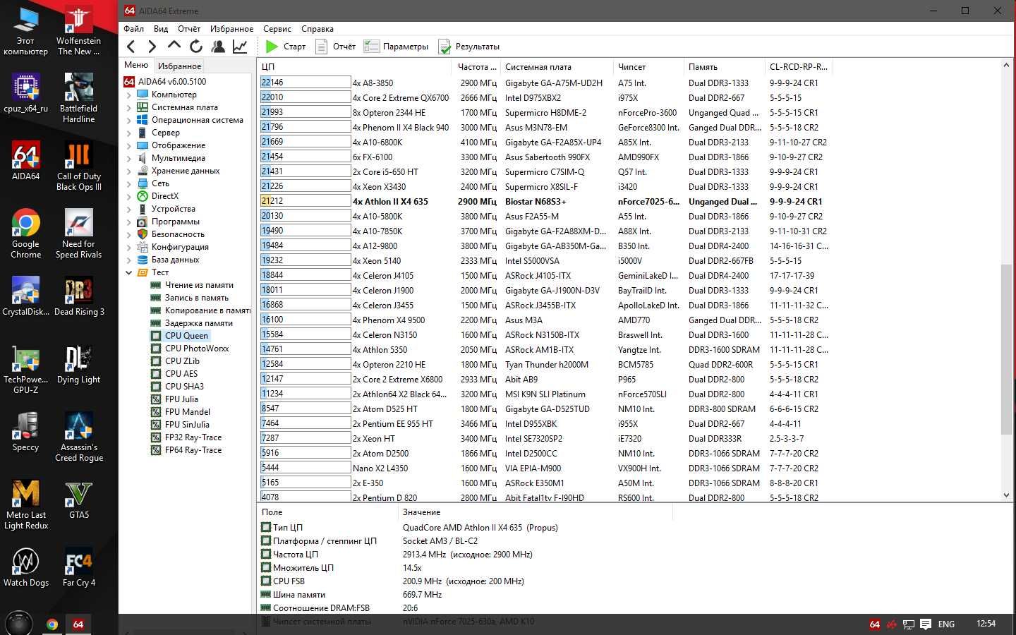1016x635 pixels.
Task: Expand the Системная плата tree node
Action: coord(129,107)
